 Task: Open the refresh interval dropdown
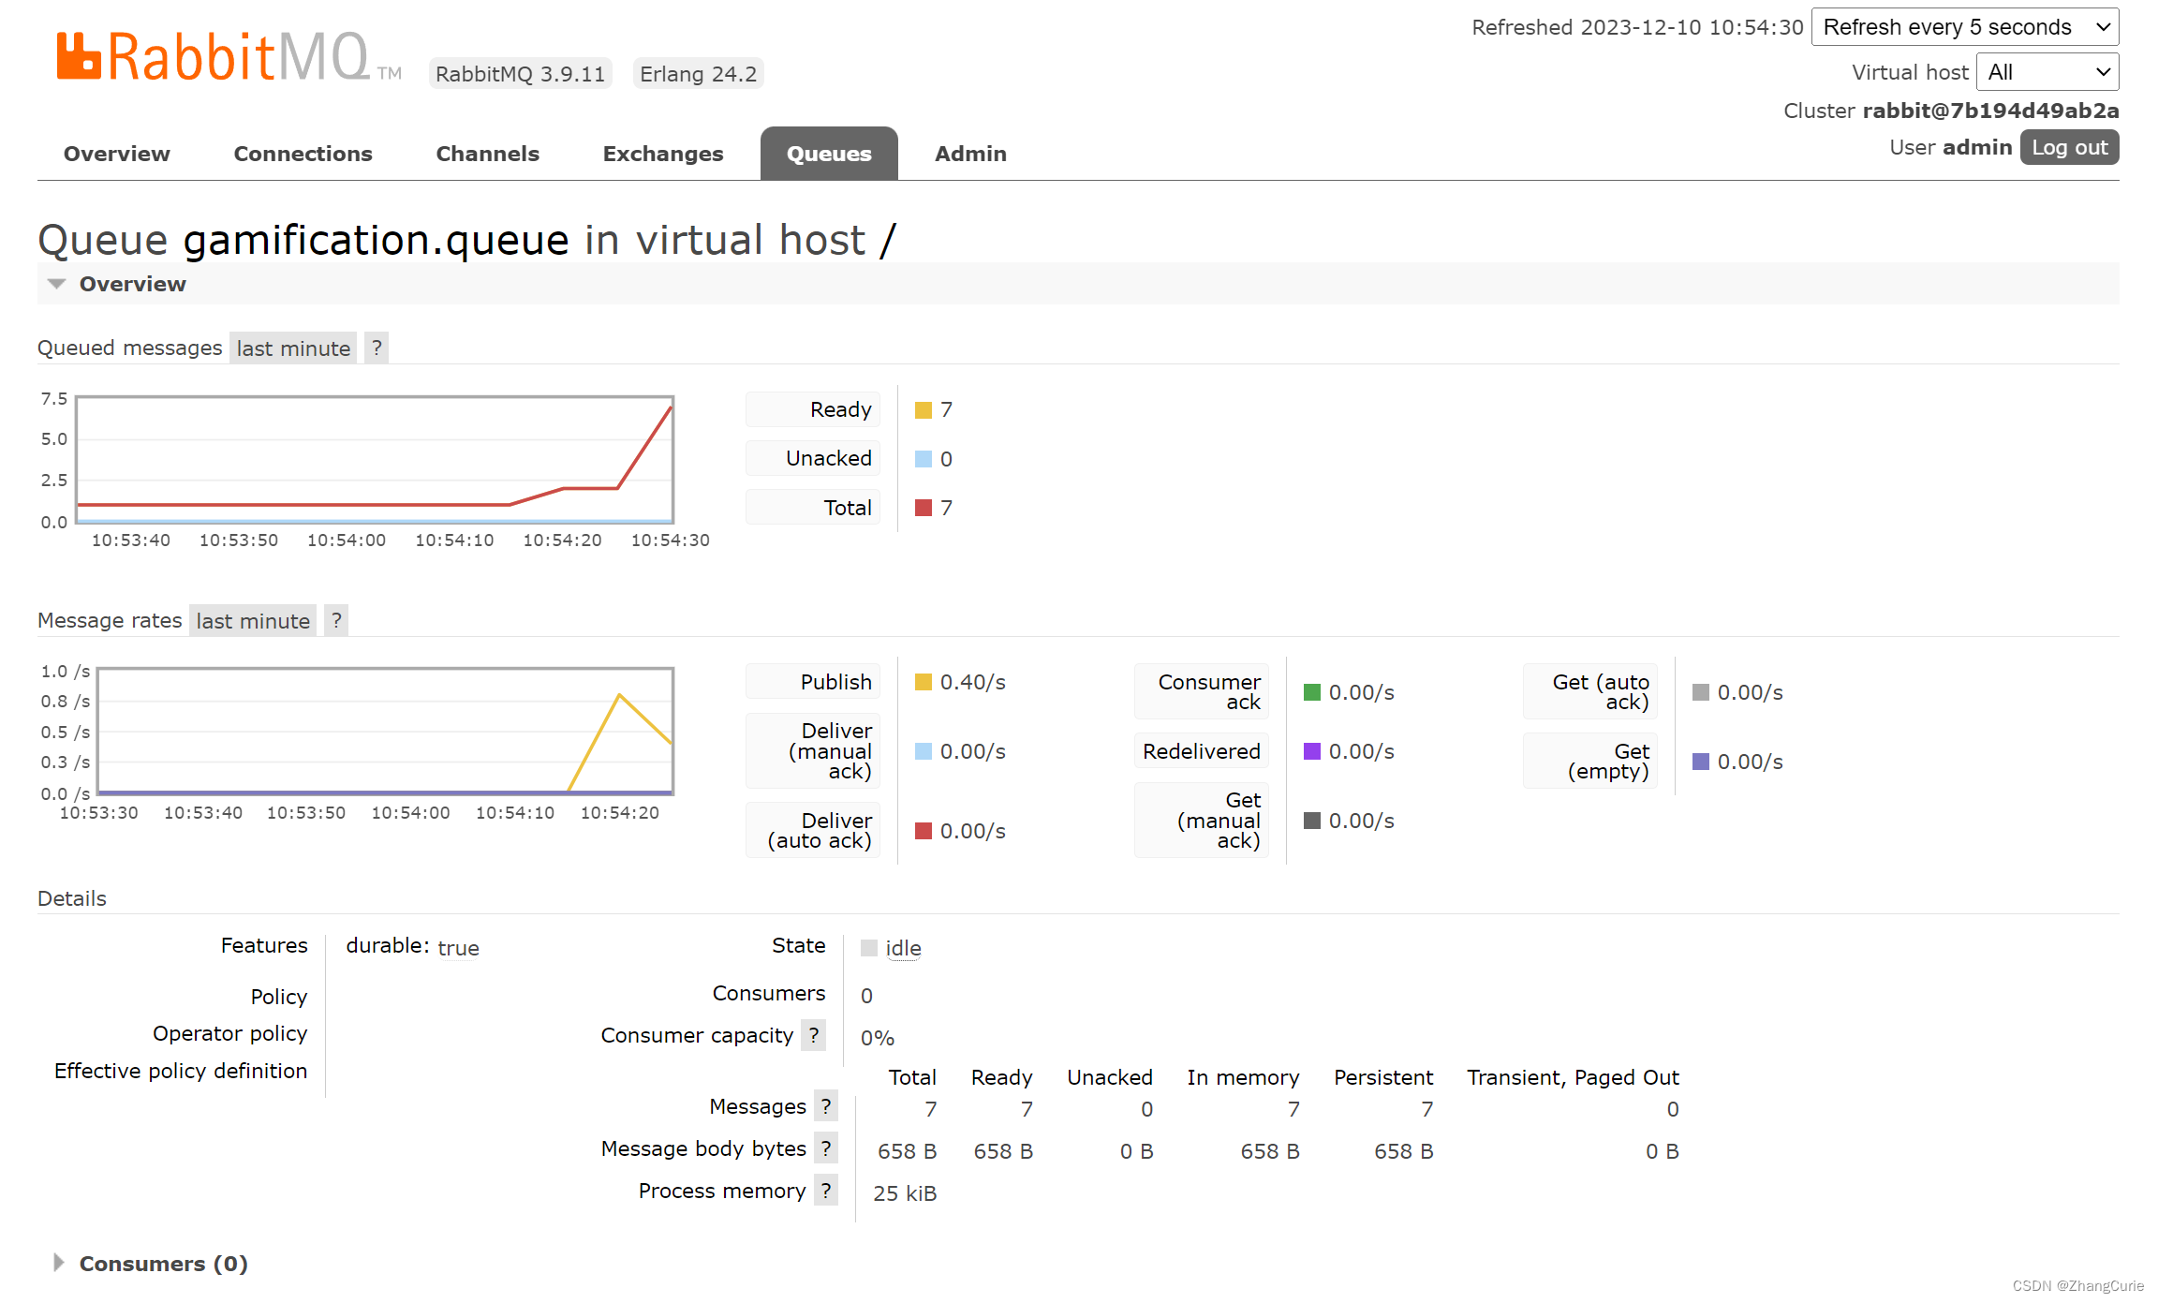1965,27
